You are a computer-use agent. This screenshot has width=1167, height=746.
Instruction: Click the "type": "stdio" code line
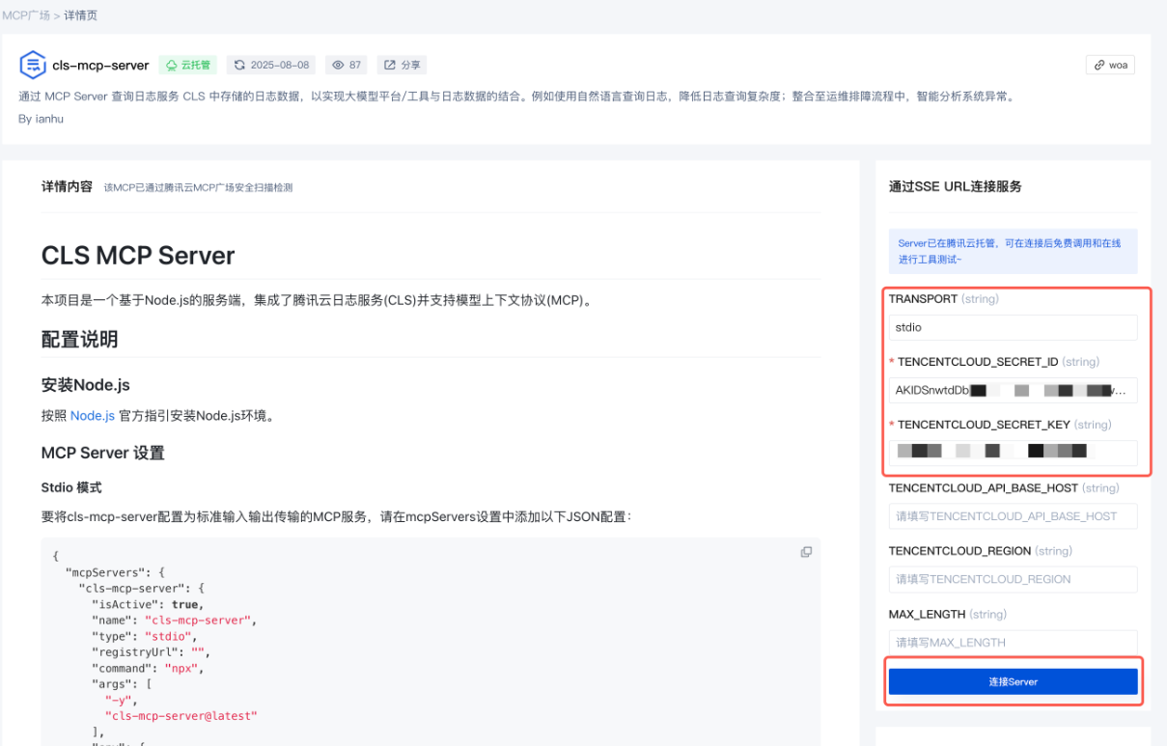tap(145, 636)
